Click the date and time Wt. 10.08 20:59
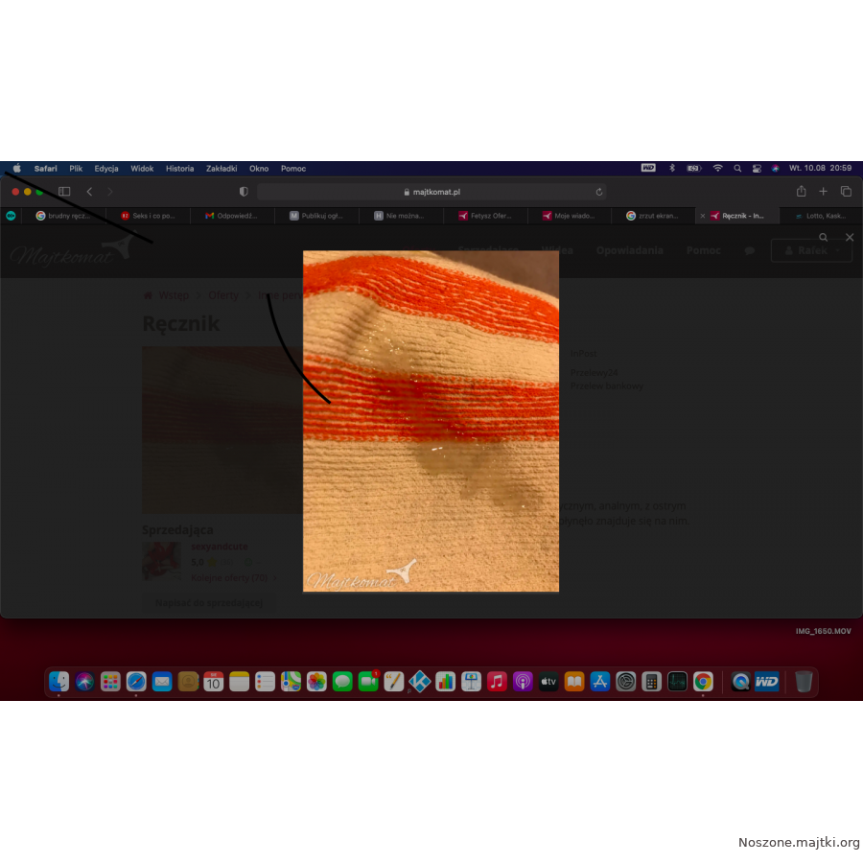The image size is (863, 863). tap(820, 168)
